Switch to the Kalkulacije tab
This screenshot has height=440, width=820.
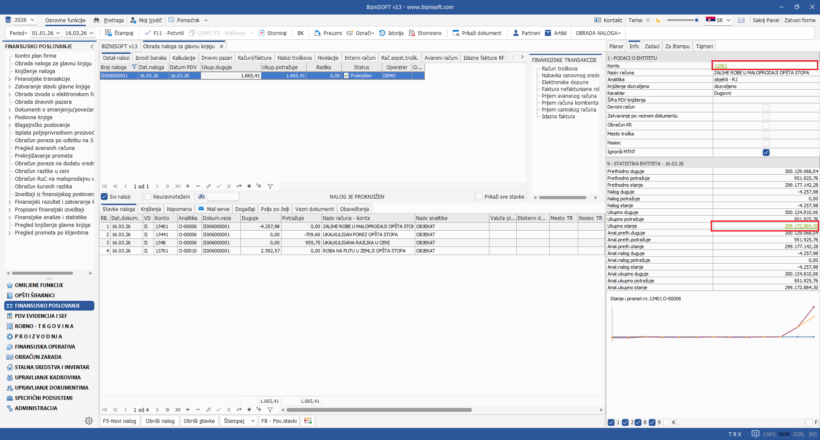184,58
